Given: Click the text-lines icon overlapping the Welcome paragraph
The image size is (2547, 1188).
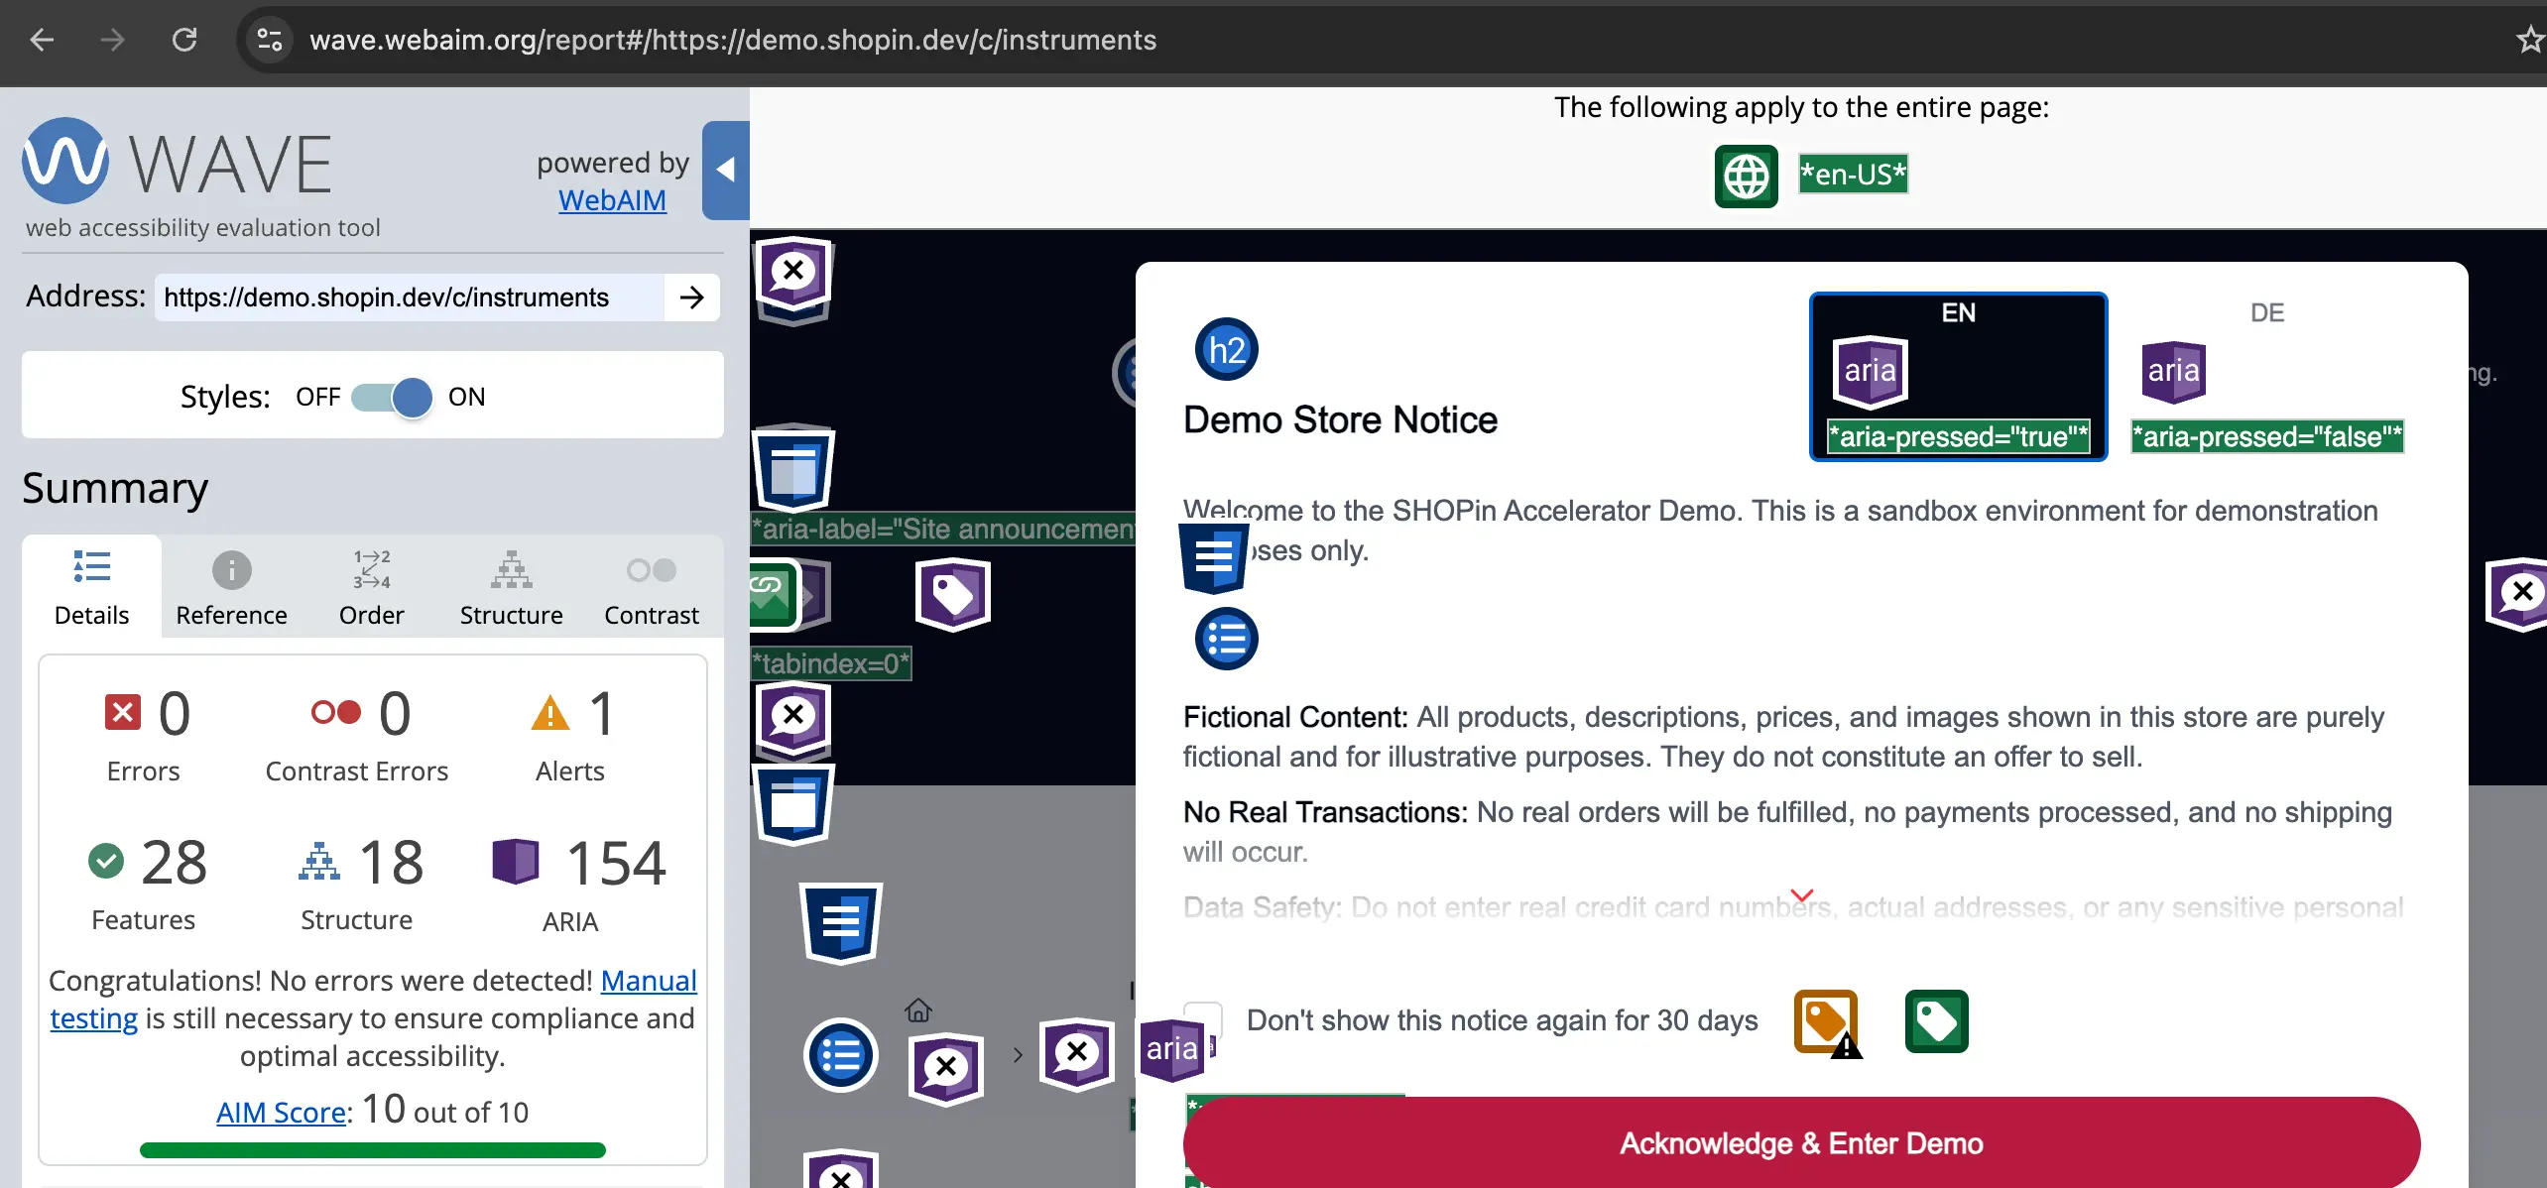Looking at the screenshot, I should click(x=1214, y=558).
